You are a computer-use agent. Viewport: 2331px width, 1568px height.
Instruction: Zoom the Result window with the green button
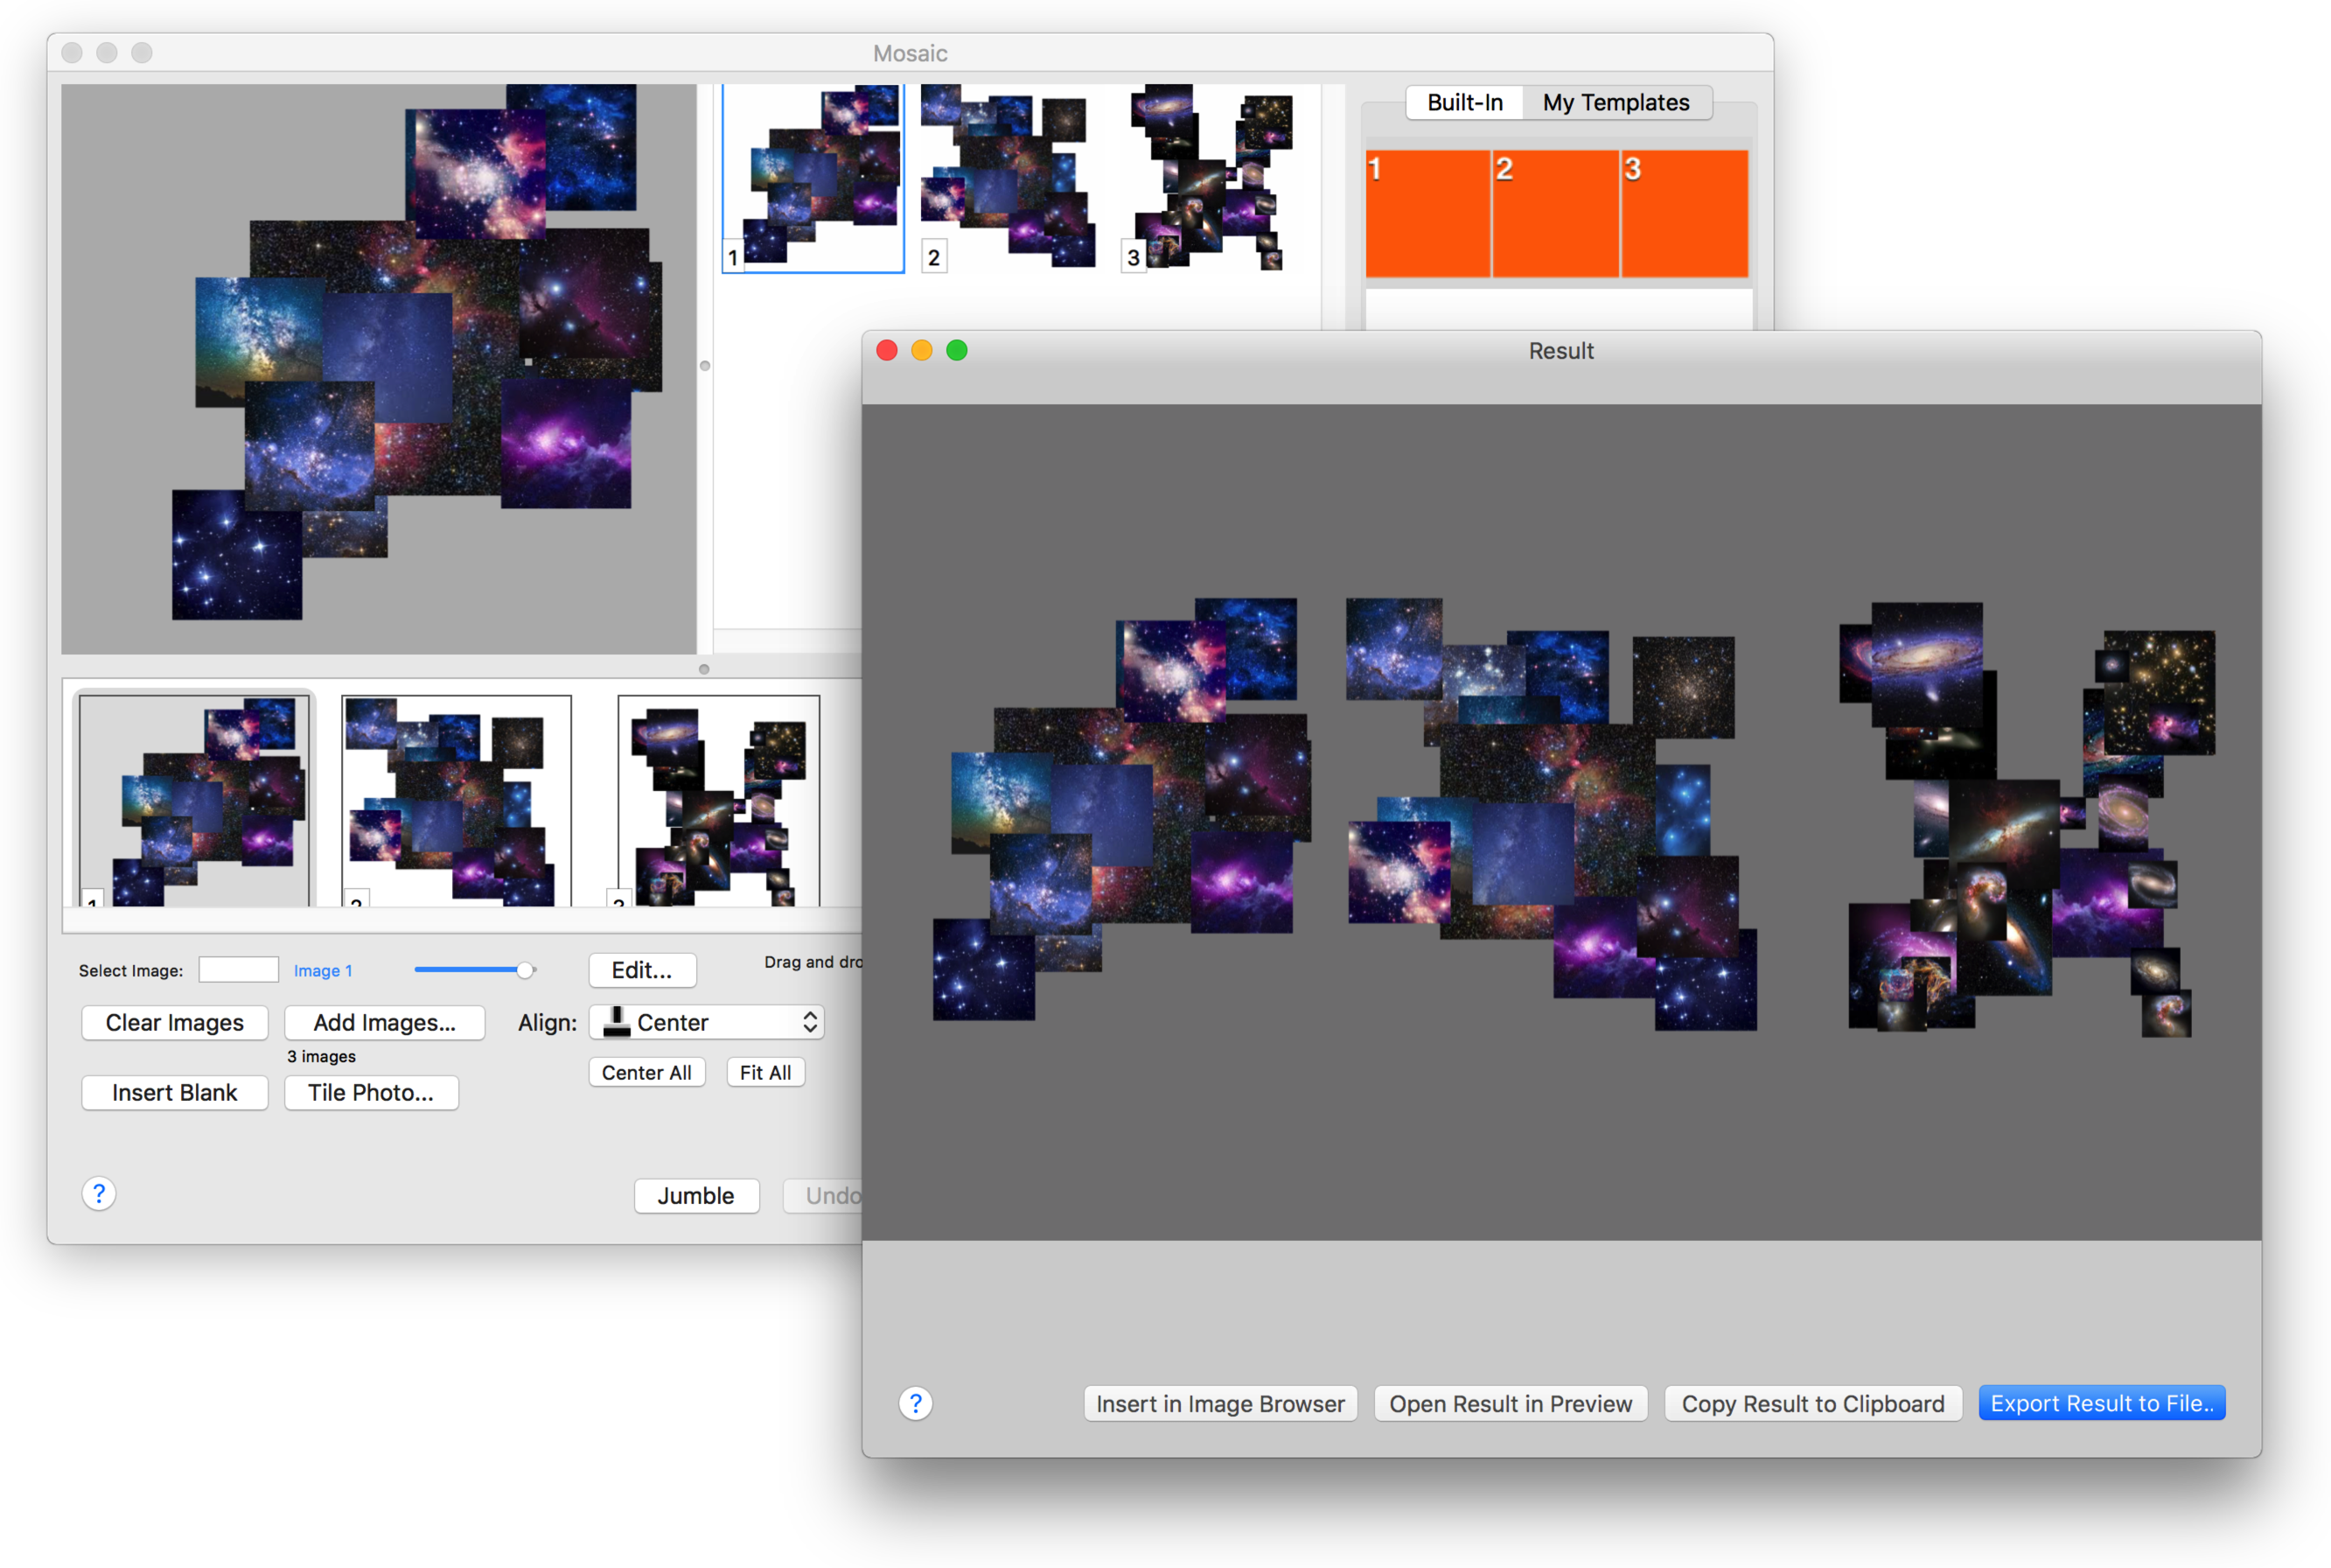point(957,350)
